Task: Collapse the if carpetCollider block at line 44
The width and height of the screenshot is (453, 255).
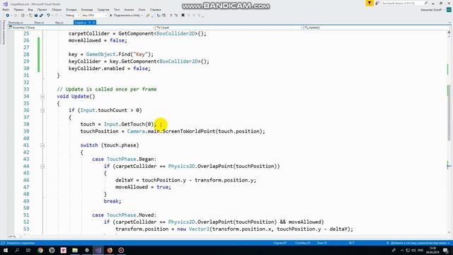Action: pos(42,166)
